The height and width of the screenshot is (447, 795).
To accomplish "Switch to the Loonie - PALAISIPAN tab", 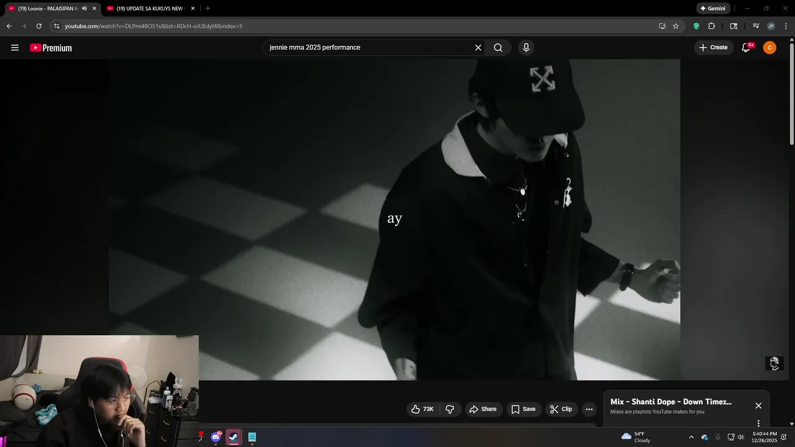I will point(48,9).
